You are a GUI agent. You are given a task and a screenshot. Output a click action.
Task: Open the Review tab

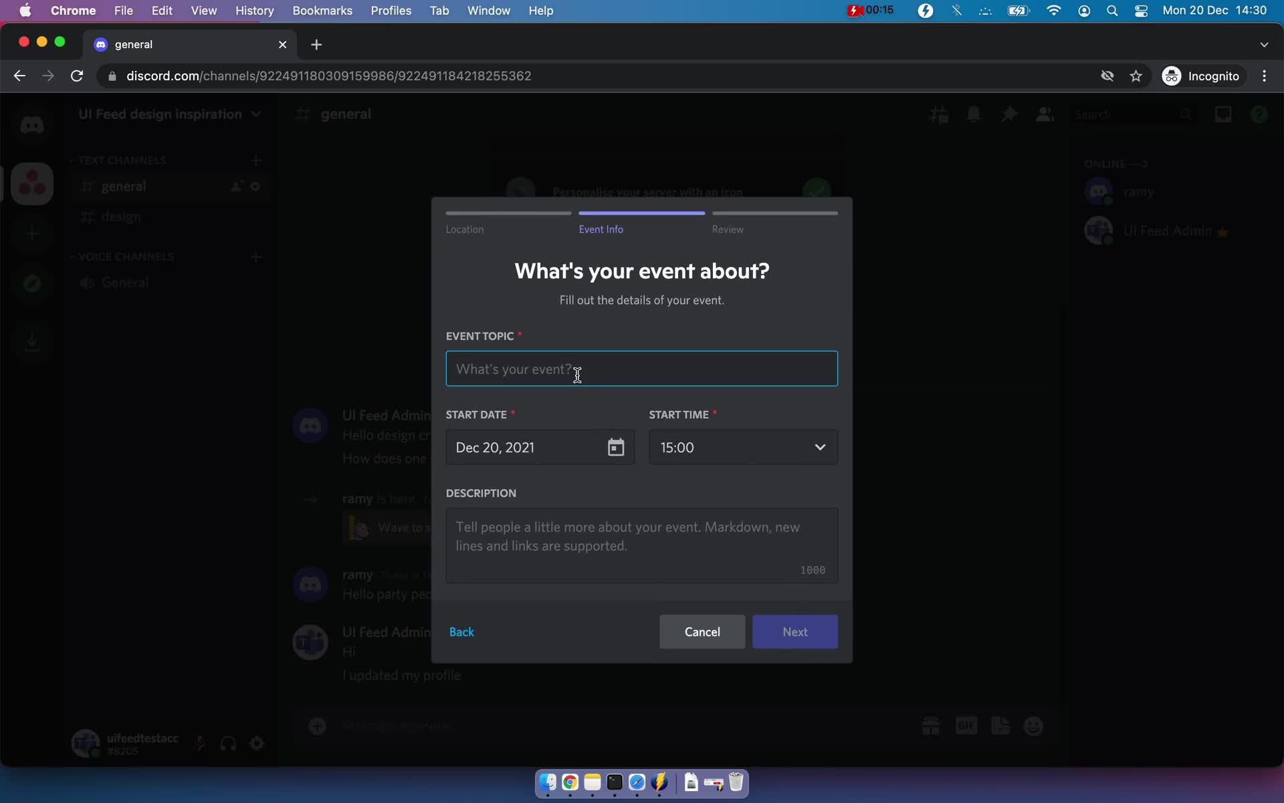pyautogui.click(x=726, y=228)
